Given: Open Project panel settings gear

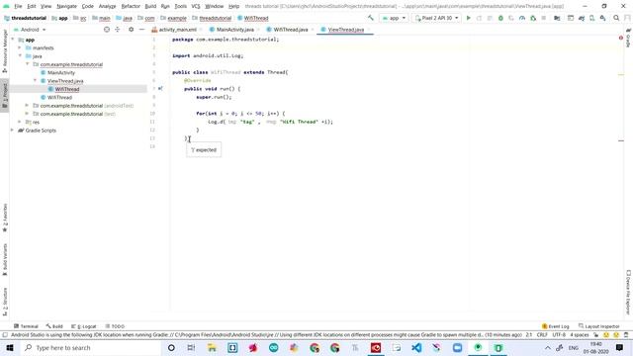Looking at the screenshot, I should 131,30.
